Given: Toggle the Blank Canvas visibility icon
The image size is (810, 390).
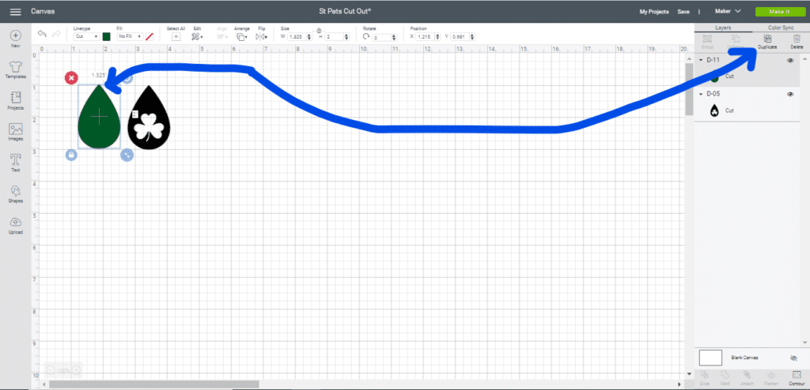Looking at the screenshot, I should click(x=793, y=358).
